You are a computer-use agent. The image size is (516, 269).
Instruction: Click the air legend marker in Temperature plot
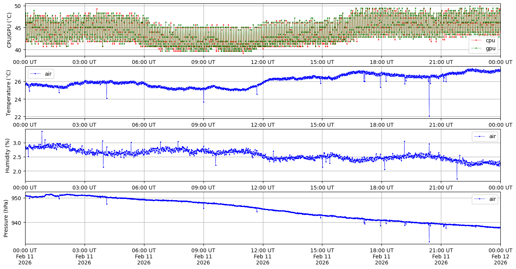point(35,73)
